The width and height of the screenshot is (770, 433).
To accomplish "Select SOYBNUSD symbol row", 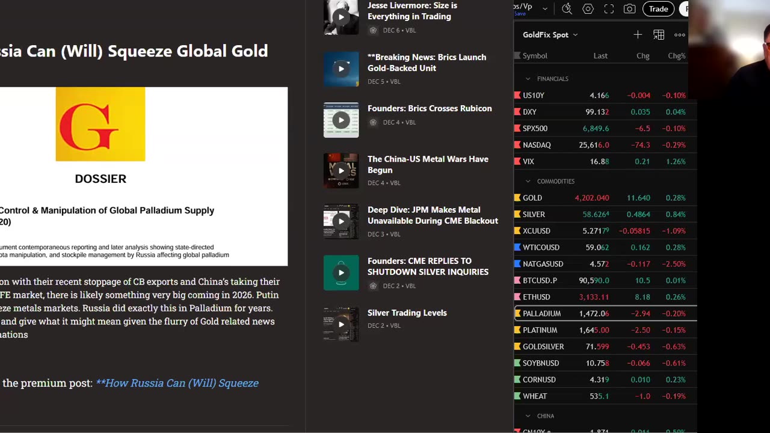I will (605, 363).
